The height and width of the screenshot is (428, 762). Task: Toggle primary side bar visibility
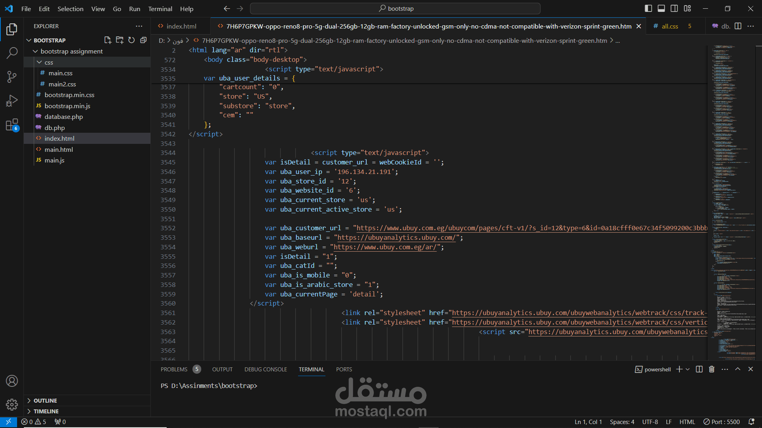(x=648, y=8)
